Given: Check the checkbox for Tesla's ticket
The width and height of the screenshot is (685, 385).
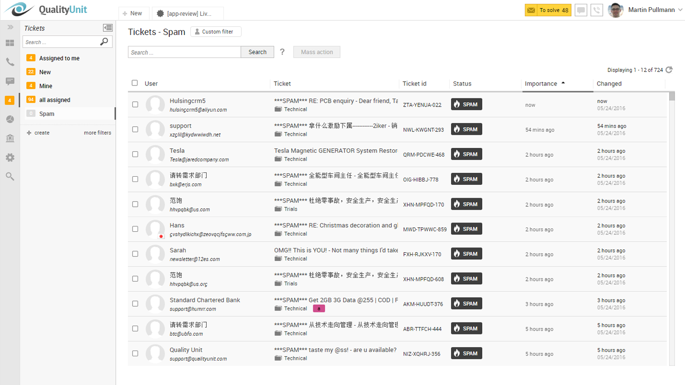Looking at the screenshot, I should [x=134, y=154].
